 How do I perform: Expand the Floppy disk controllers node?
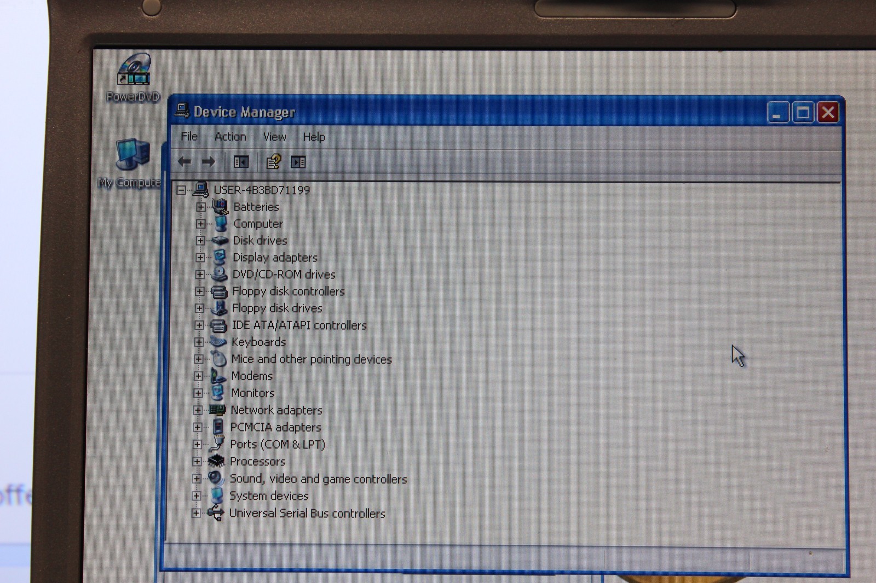click(200, 291)
